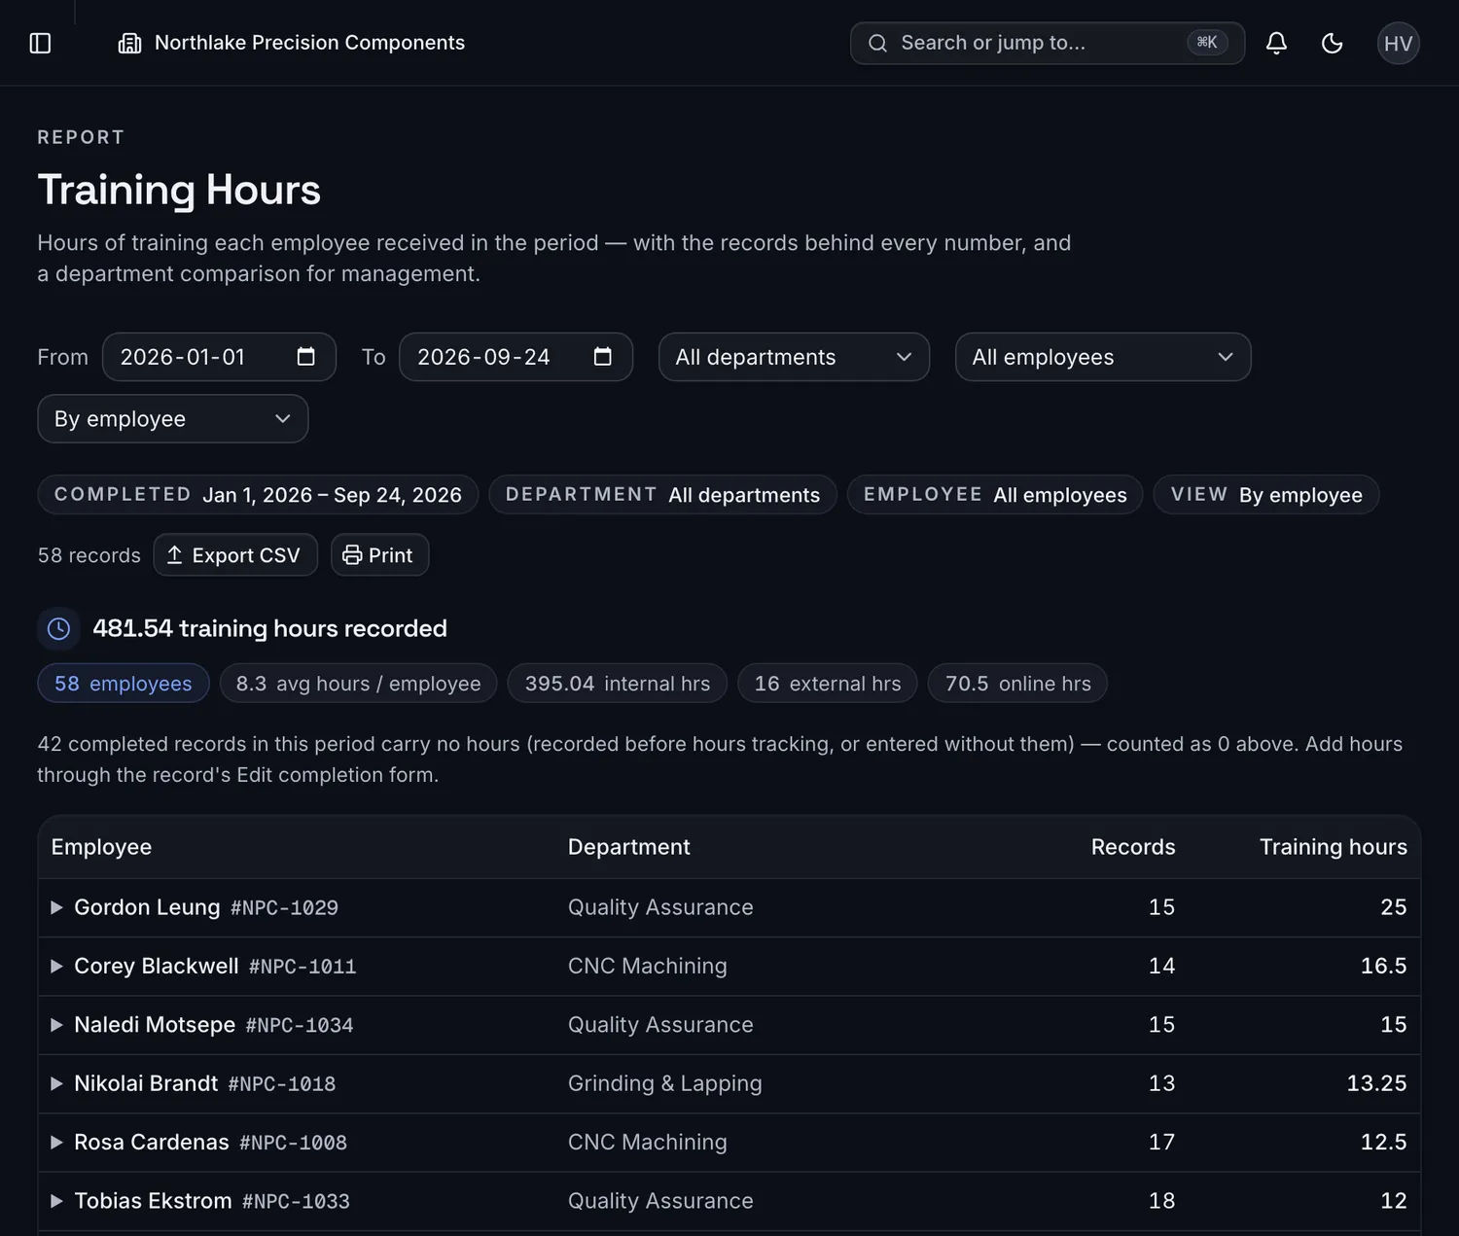
Task: Open the All employees dropdown
Action: (x=1103, y=357)
